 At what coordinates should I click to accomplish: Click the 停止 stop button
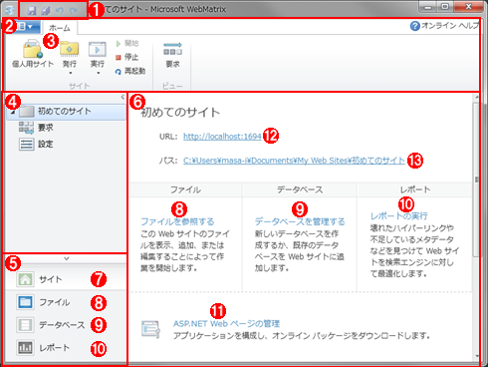tap(126, 57)
